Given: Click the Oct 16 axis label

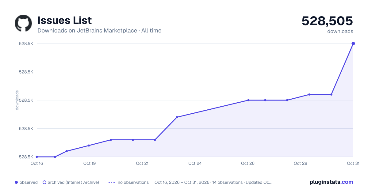Looking at the screenshot, I should [x=36, y=163].
